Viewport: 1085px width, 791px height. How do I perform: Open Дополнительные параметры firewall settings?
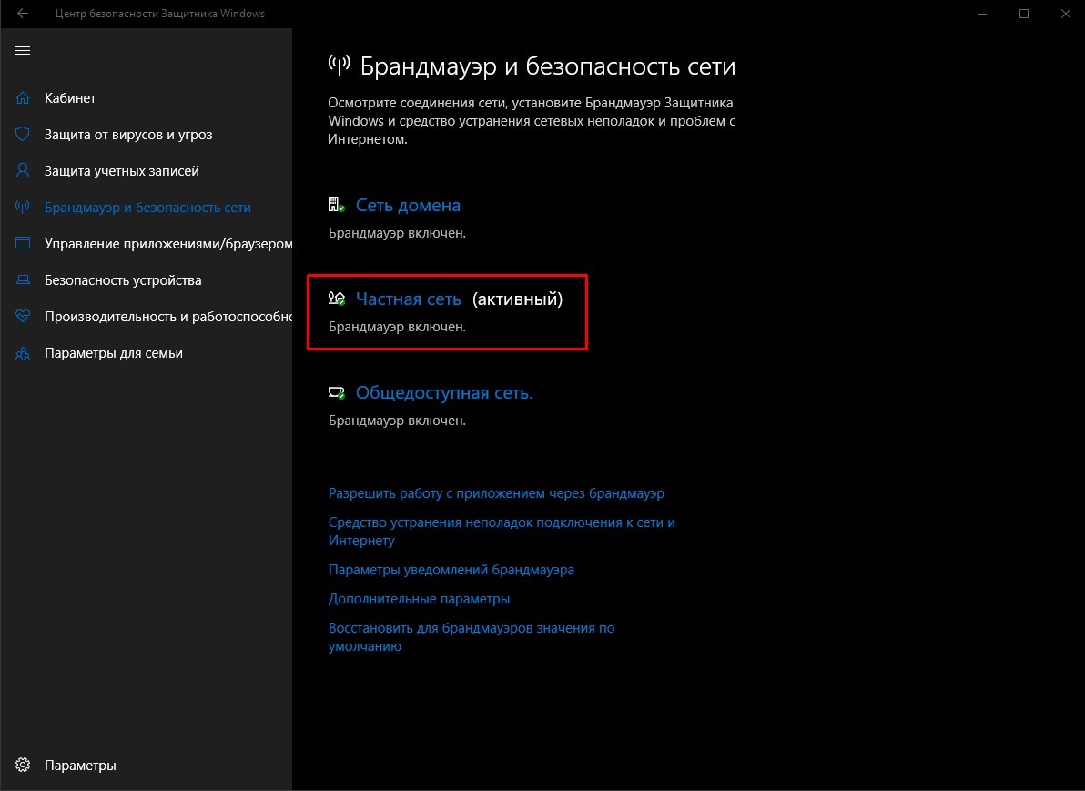pos(419,598)
